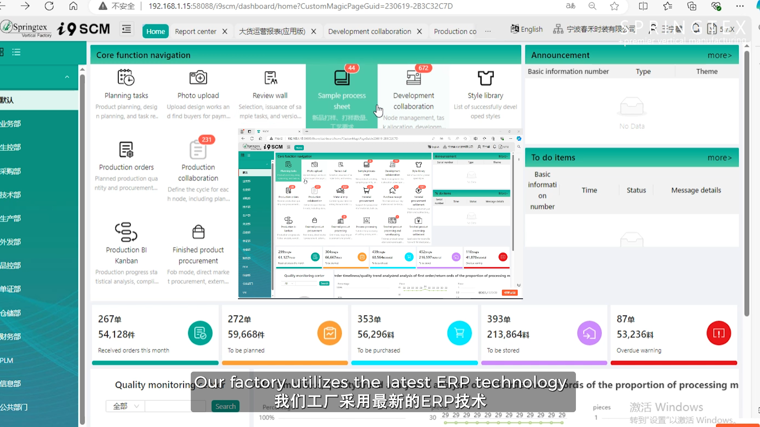Open the Style library shirt icon
The width and height of the screenshot is (760, 427).
click(486, 77)
